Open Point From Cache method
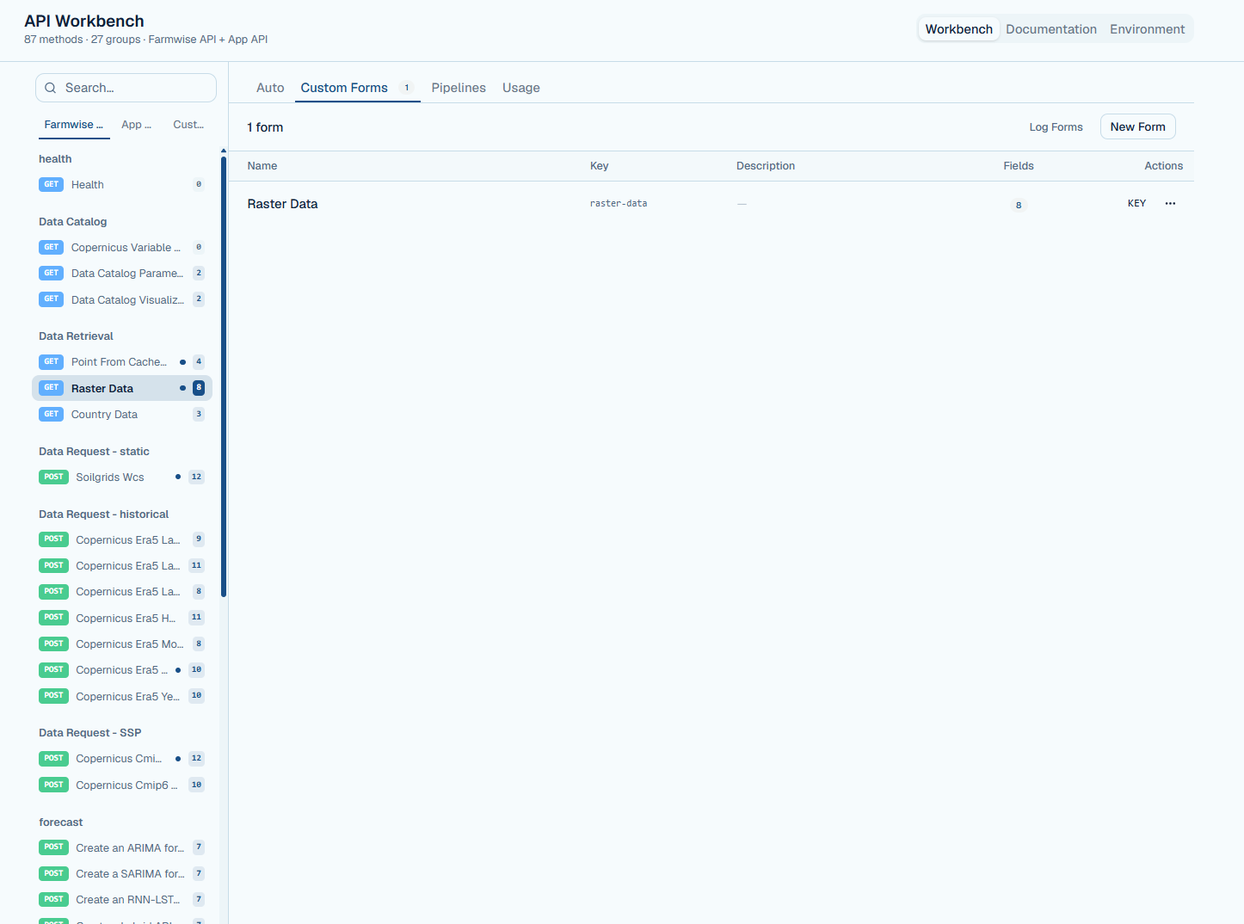This screenshot has width=1244, height=924. click(121, 362)
